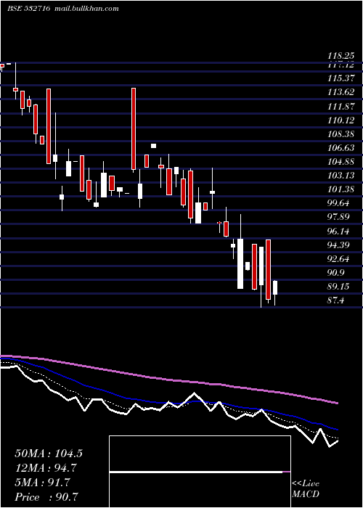Click the <<Live MACD label
Screen dimensions: 363x508
(306, 489)
